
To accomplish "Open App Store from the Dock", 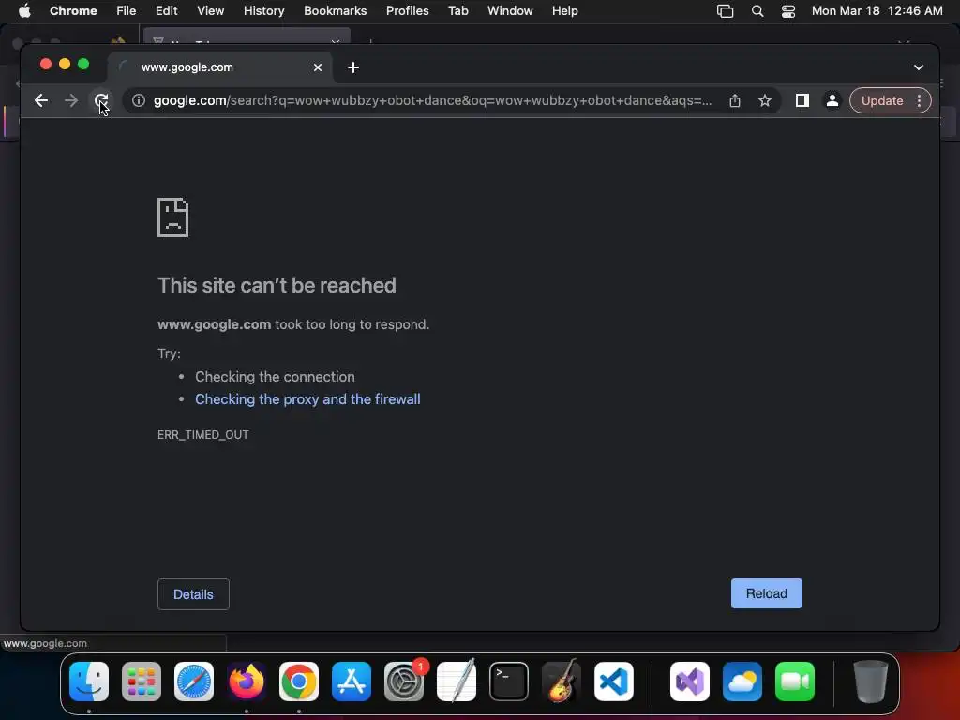I will pos(352,682).
